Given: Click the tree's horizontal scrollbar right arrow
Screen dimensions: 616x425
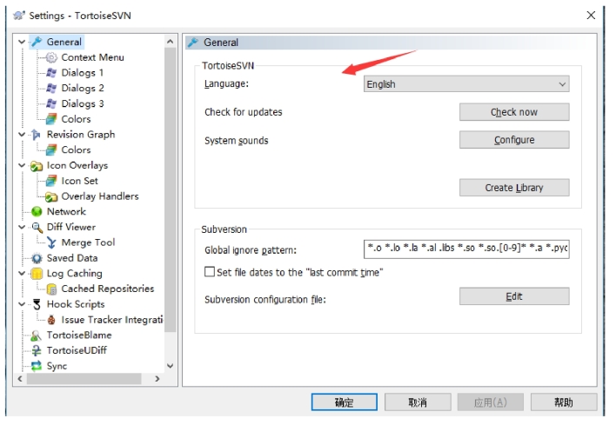Looking at the screenshot, I should coord(157,379).
